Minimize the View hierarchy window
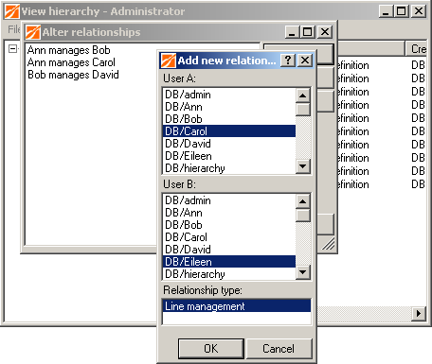Image resolution: width=432 pixels, height=364 pixels. [386, 11]
